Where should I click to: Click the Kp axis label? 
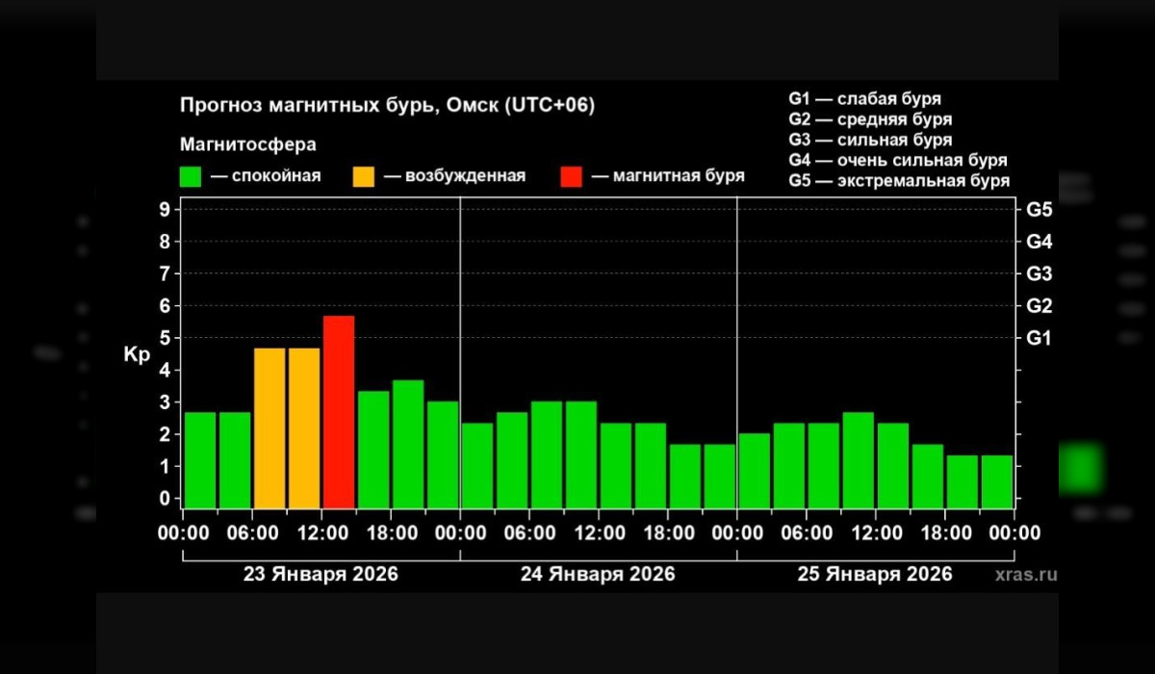(x=136, y=354)
